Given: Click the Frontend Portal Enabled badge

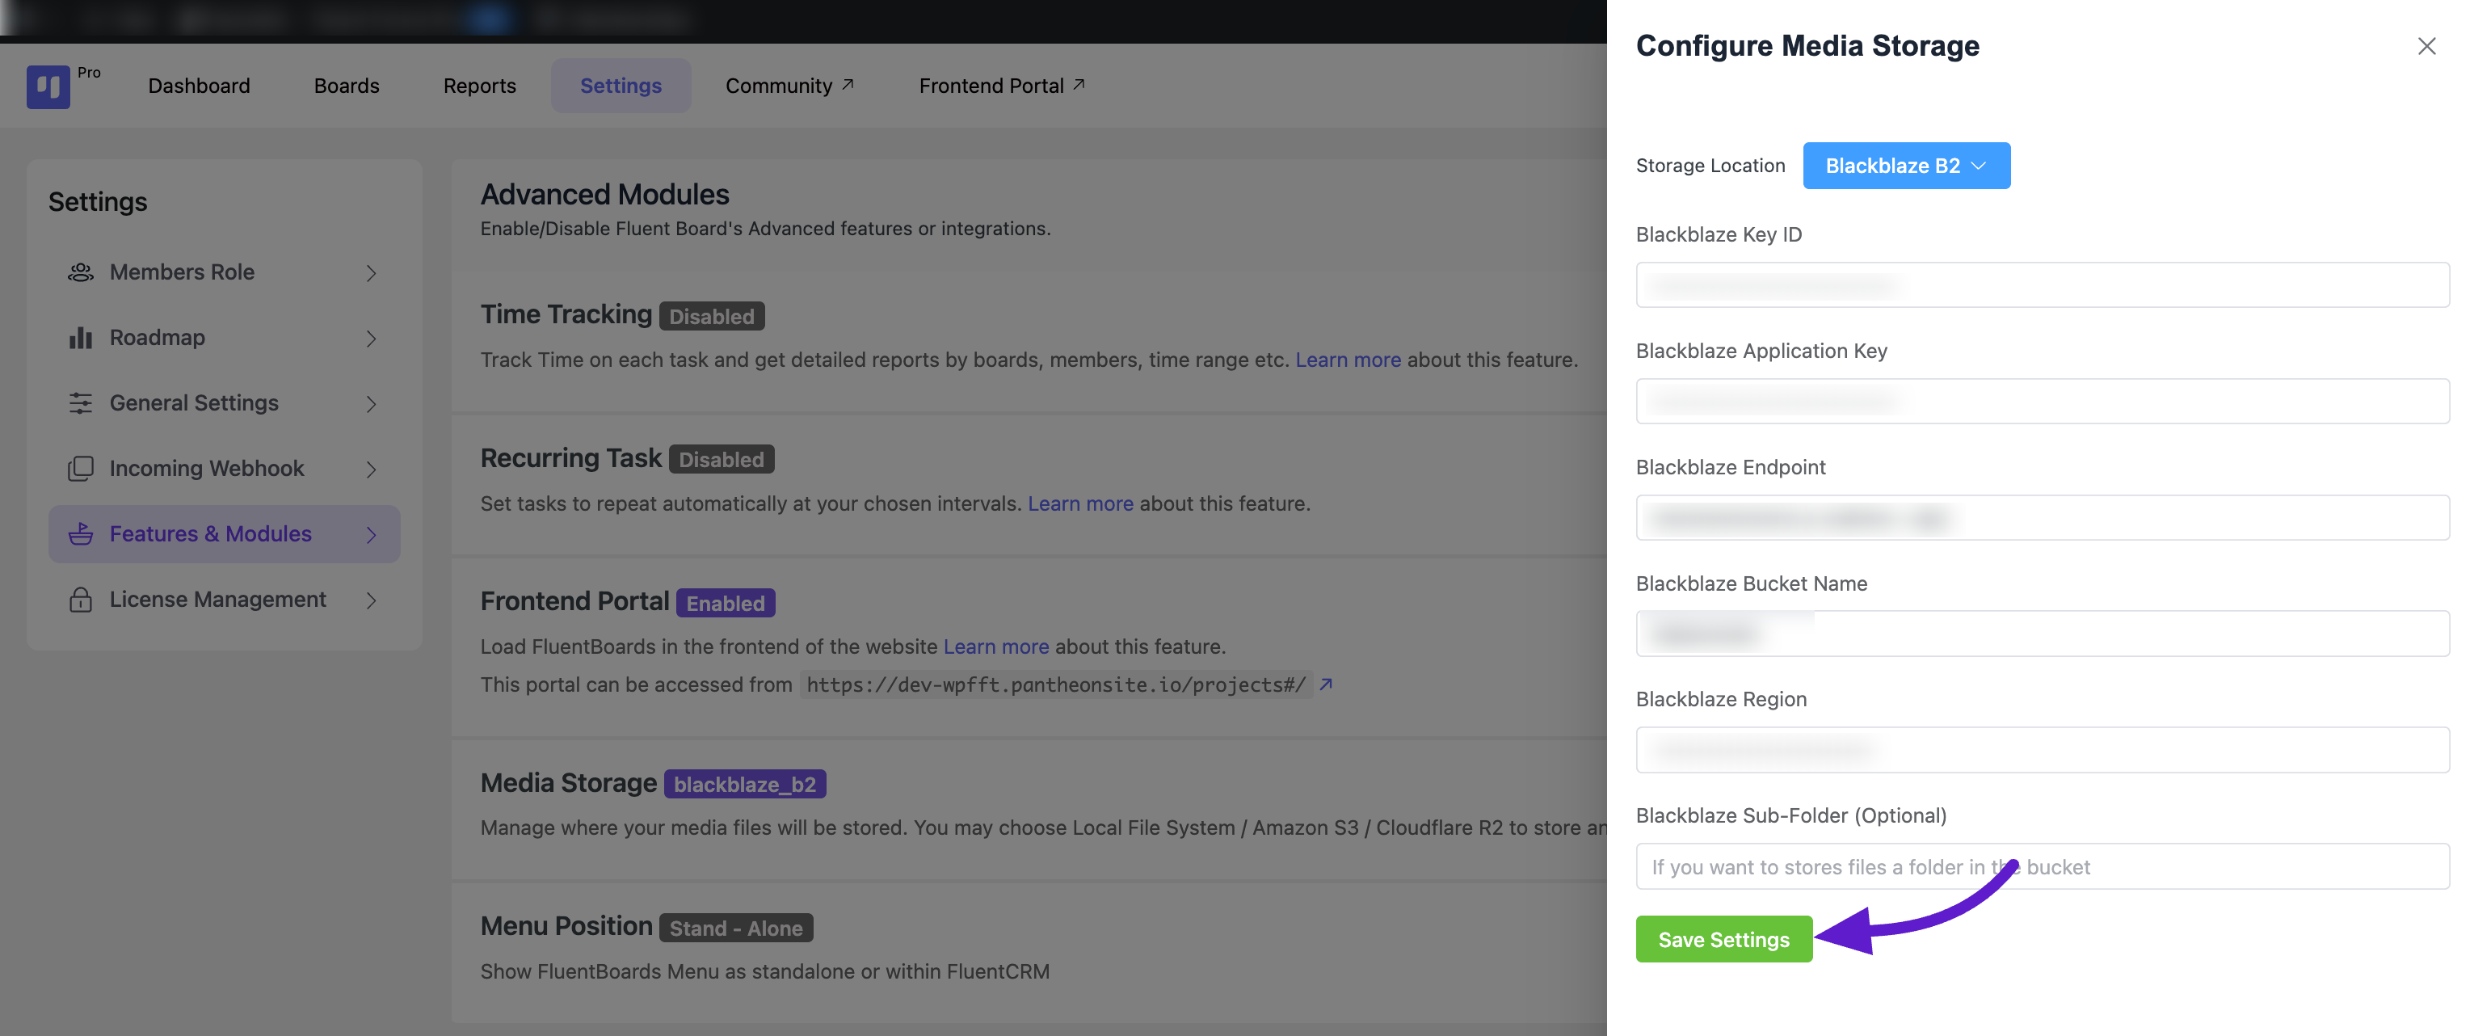Looking at the screenshot, I should tap(725, 603).
